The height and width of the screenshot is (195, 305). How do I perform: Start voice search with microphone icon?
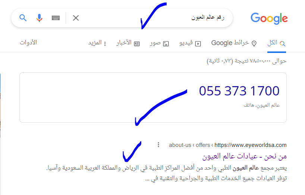click(x=39, y=18)
